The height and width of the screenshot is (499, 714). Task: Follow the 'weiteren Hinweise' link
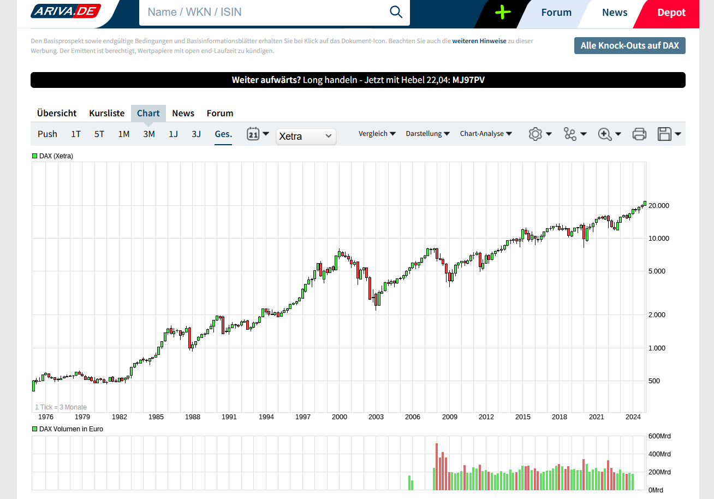pyautogui.click(x=479, y=41)
